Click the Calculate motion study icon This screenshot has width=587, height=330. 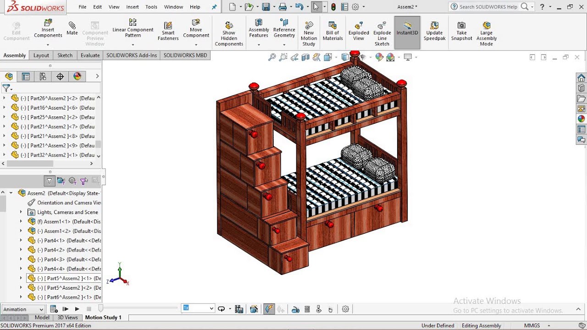coord(54,309)
